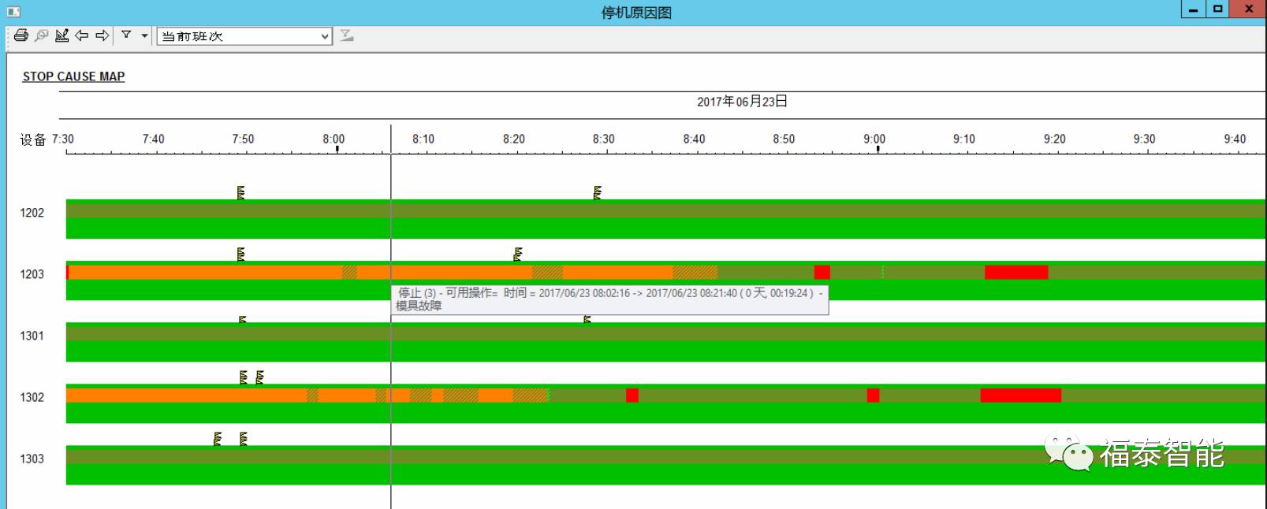Click the leftmost flag marker above 1303
Image resolution: width=1267 pixels, height=509 pixels.
(x=218, y=439)
